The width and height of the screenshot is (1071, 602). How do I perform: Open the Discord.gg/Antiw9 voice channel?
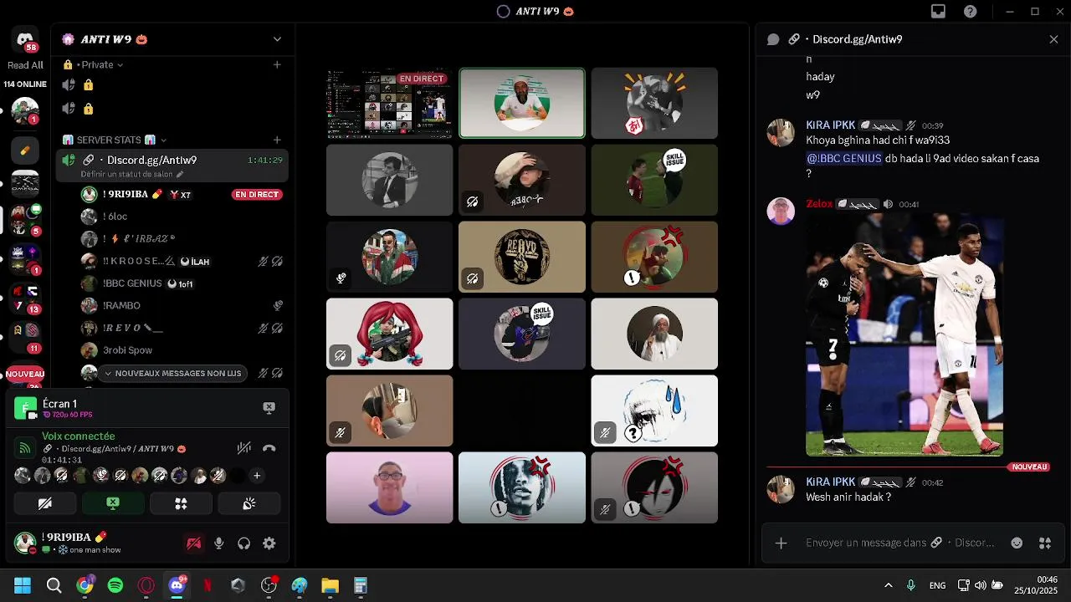pos(172,166)
